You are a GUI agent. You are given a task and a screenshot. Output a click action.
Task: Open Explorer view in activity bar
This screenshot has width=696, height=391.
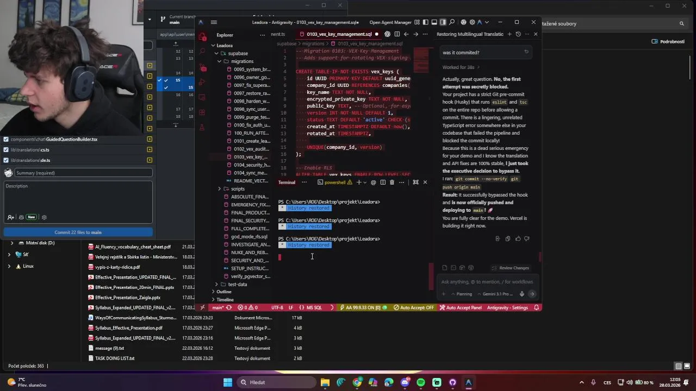202,37
